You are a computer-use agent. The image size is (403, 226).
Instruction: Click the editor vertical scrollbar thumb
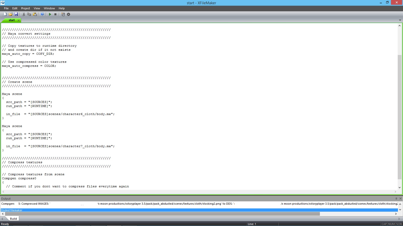[400, 117]
